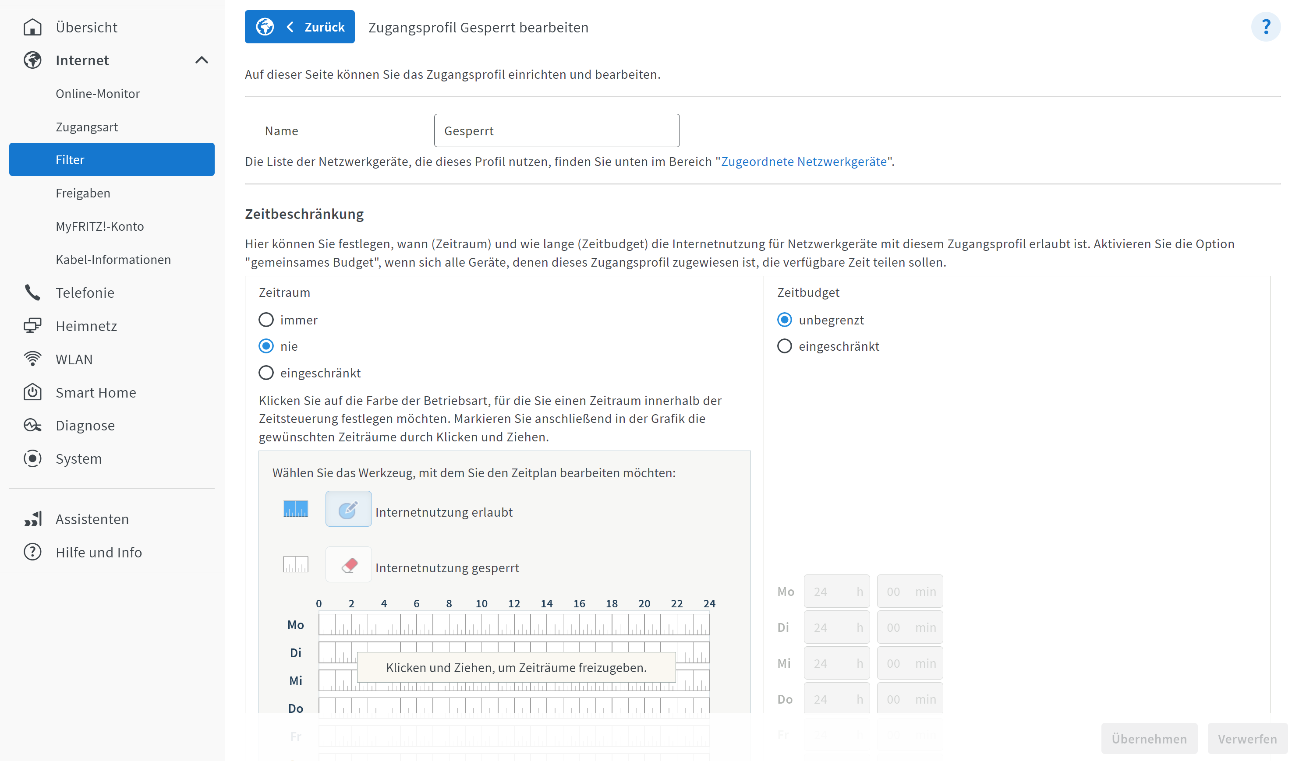Viewport: 1299px width, 761px height.
Task: Click the Telefonie phone icon
Action: click(x=32, y=292)
